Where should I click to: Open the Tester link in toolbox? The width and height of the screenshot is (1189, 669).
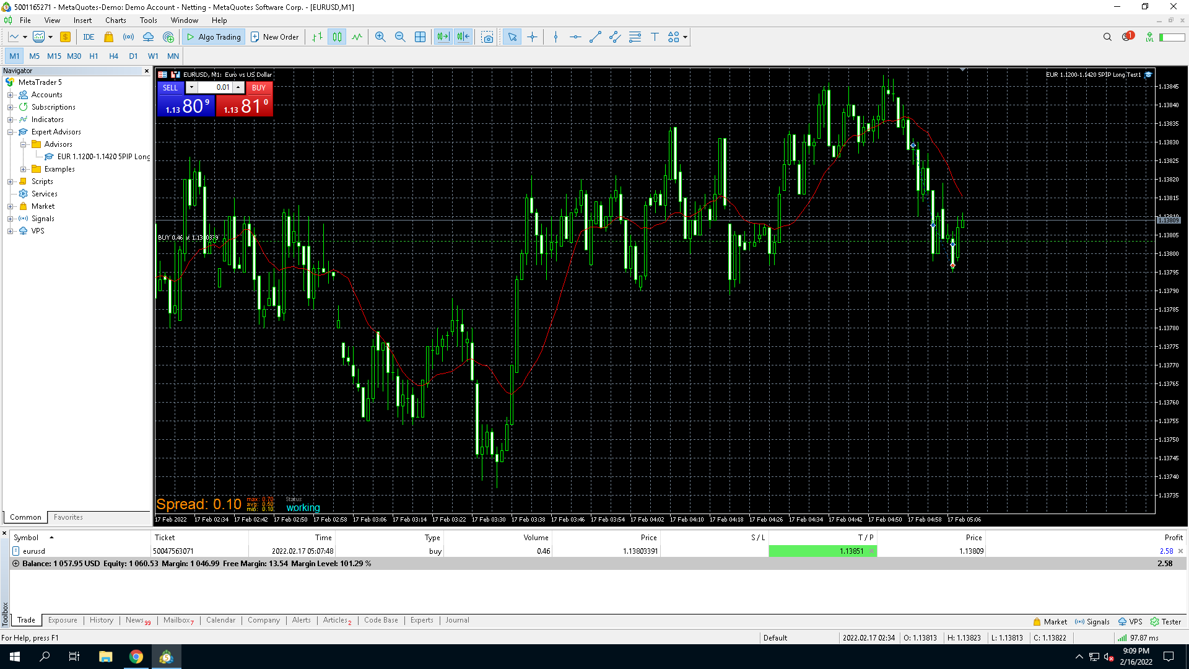1166,622
